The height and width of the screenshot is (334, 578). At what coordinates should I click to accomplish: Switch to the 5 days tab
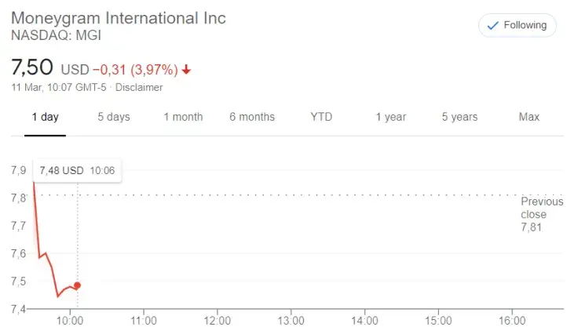(114, 117)
